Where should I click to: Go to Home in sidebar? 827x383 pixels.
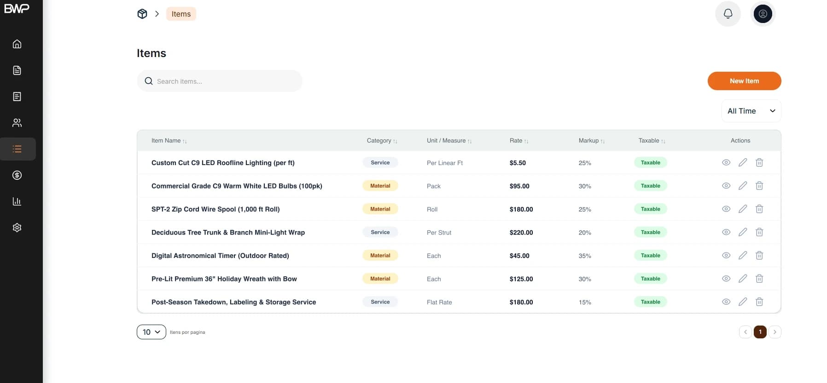coord(17,44)
